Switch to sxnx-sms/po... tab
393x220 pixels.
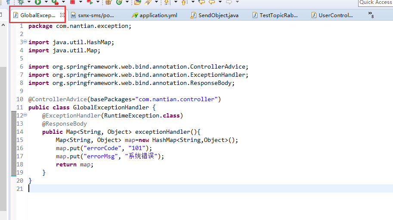(x=93, y=15)
